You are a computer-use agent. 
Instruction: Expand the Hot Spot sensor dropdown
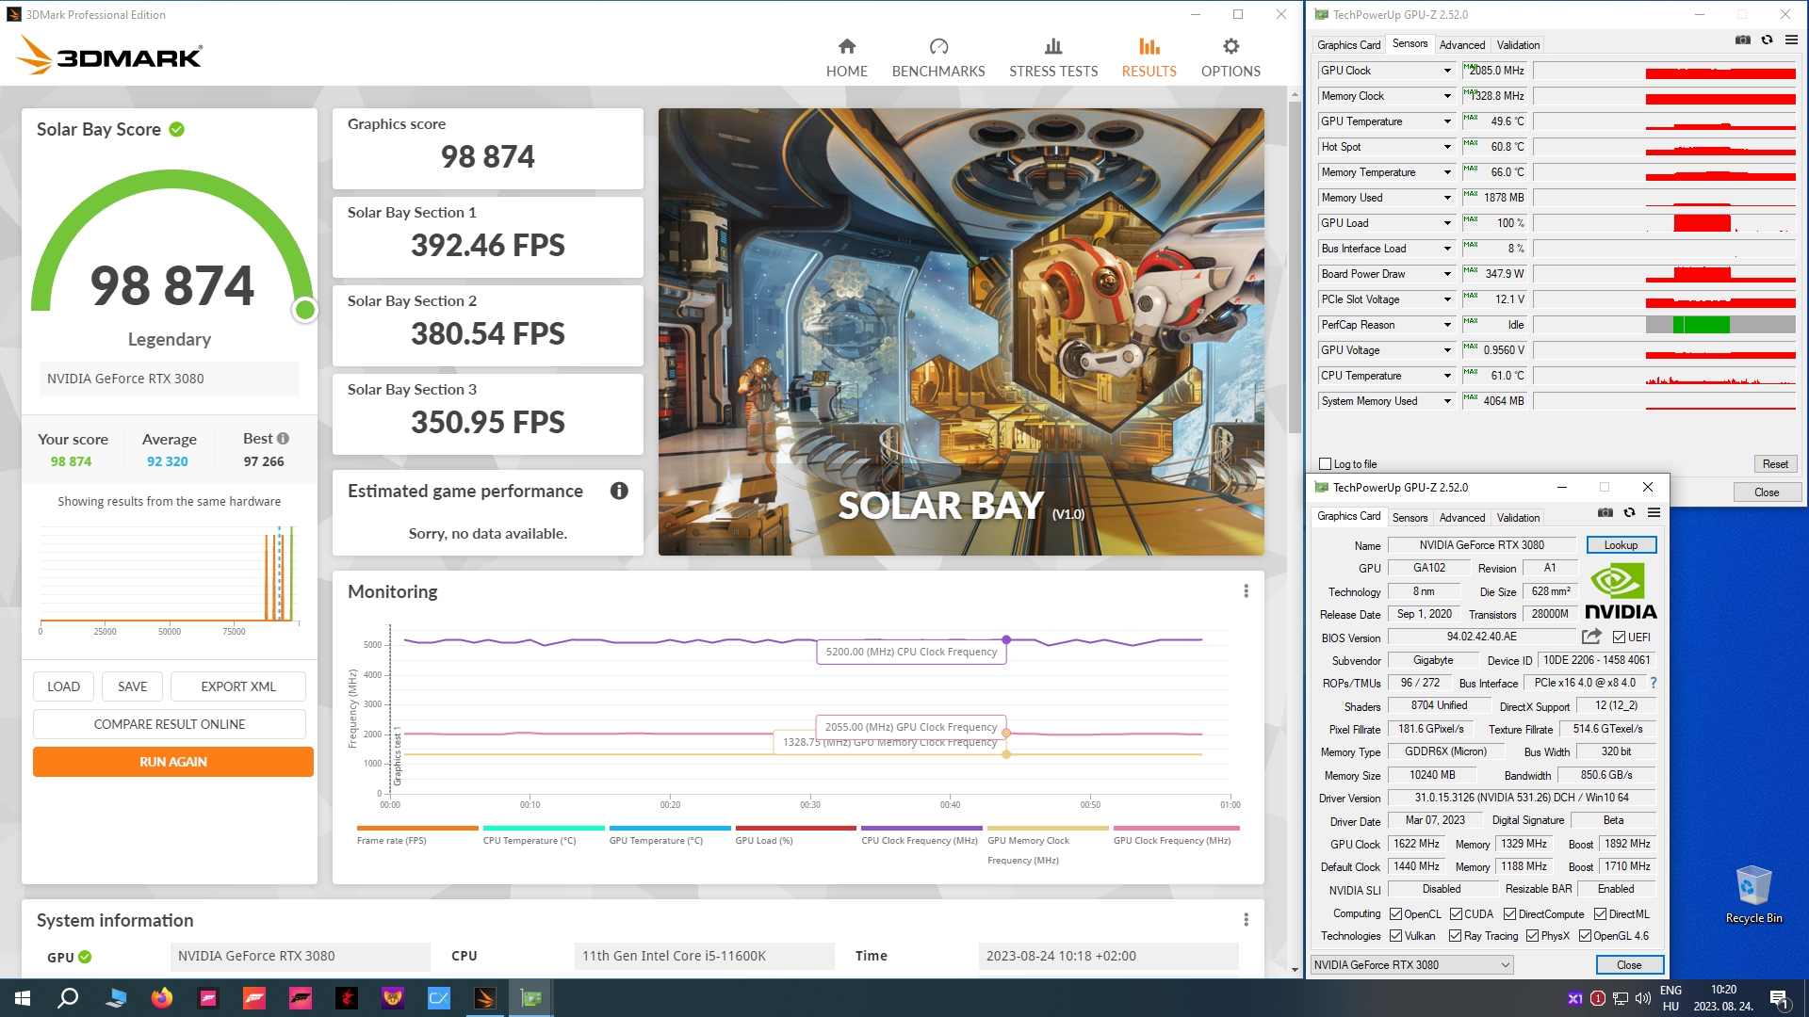point(1447,147)
